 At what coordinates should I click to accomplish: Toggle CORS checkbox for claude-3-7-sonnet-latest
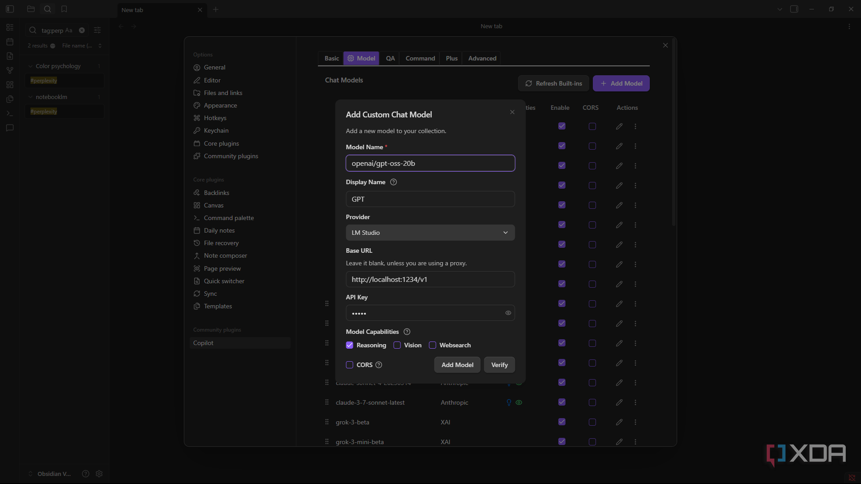(x=592, y=402)
